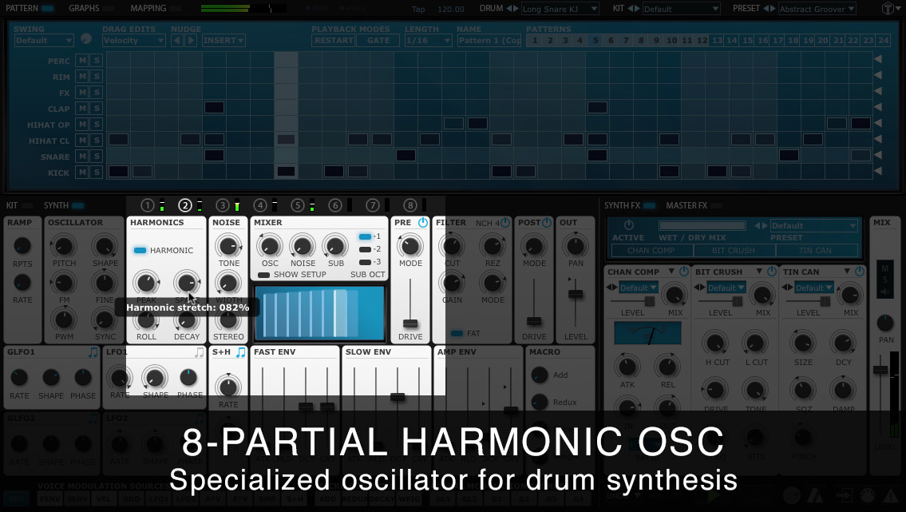Toggle the PRE section power icon

click(423, 223)
